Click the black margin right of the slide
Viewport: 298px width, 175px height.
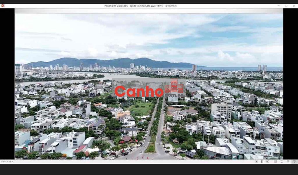[290, 87]
